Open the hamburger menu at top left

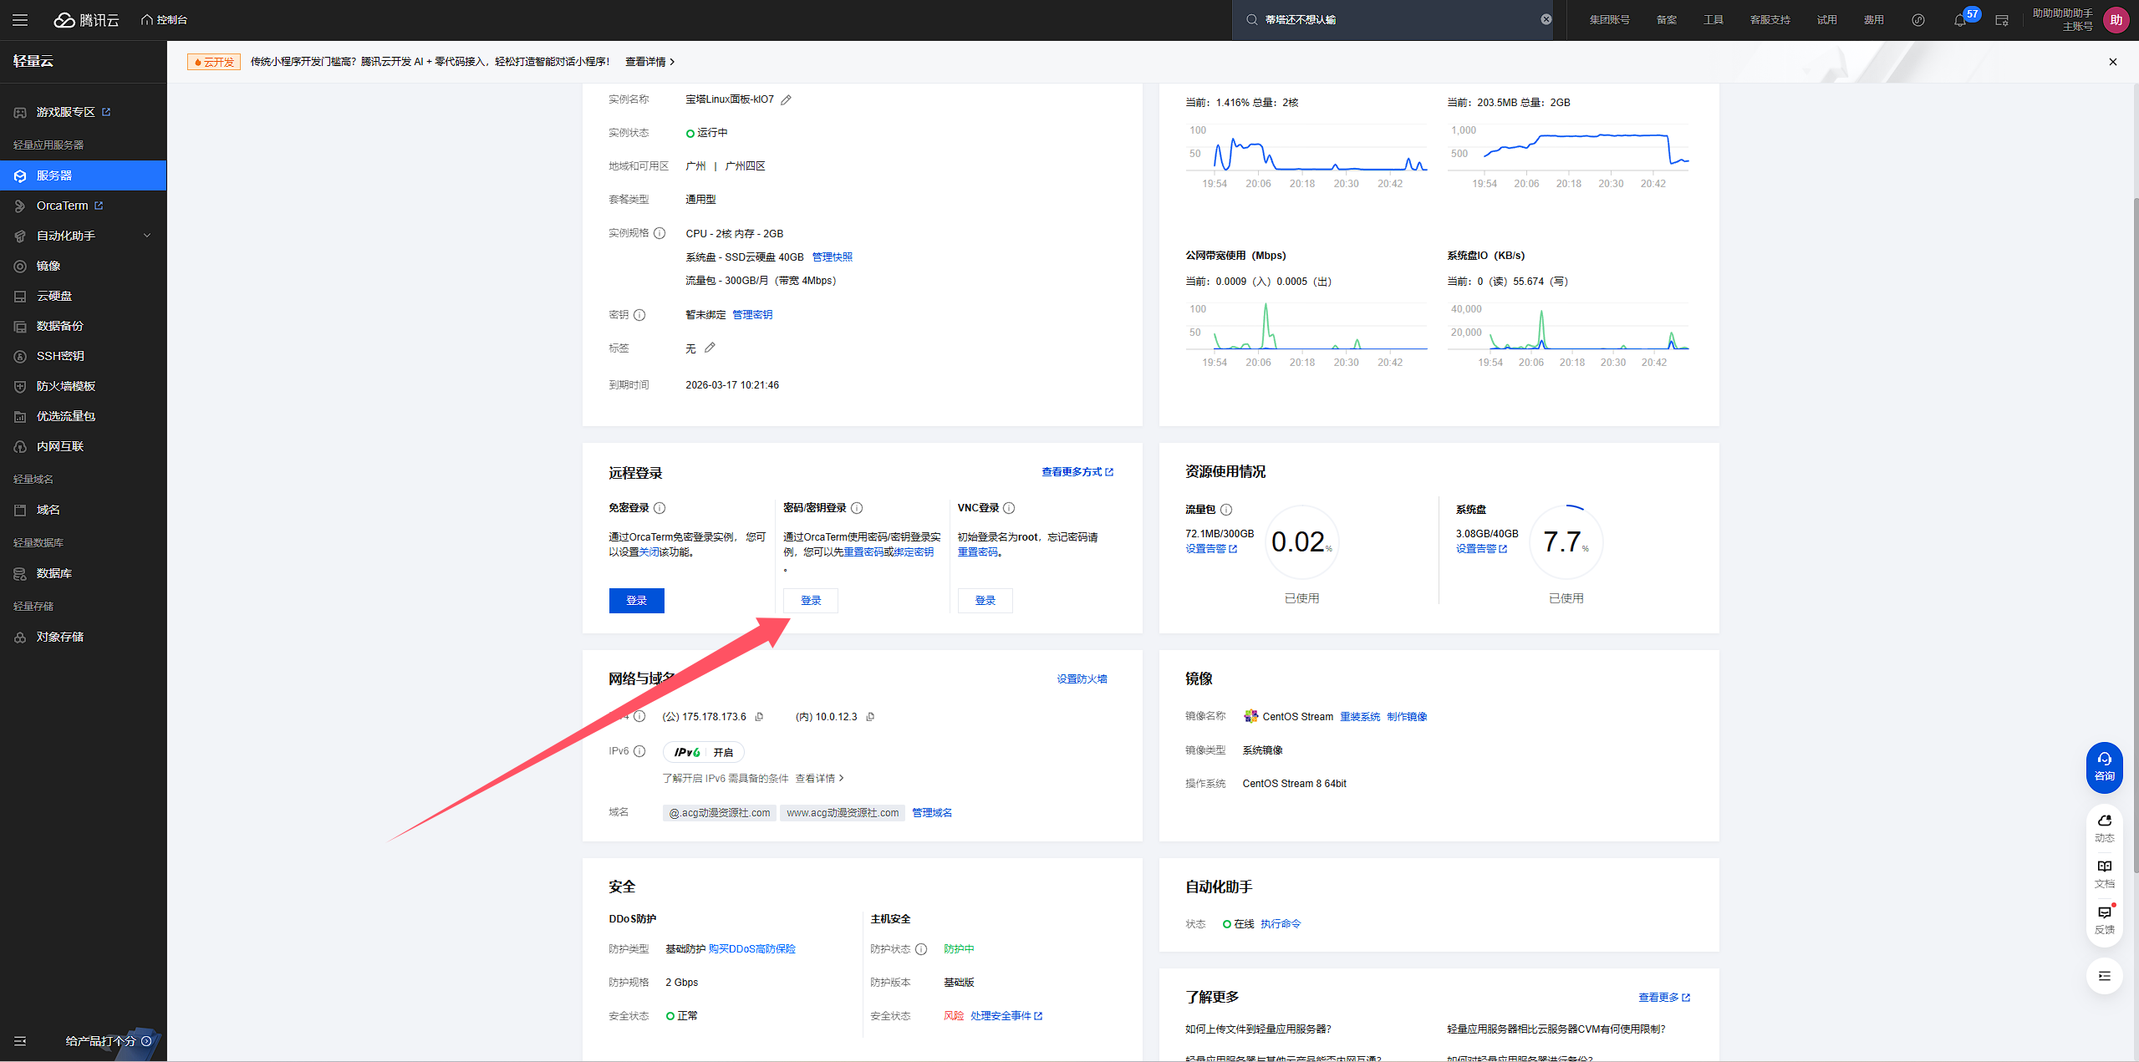20,20
